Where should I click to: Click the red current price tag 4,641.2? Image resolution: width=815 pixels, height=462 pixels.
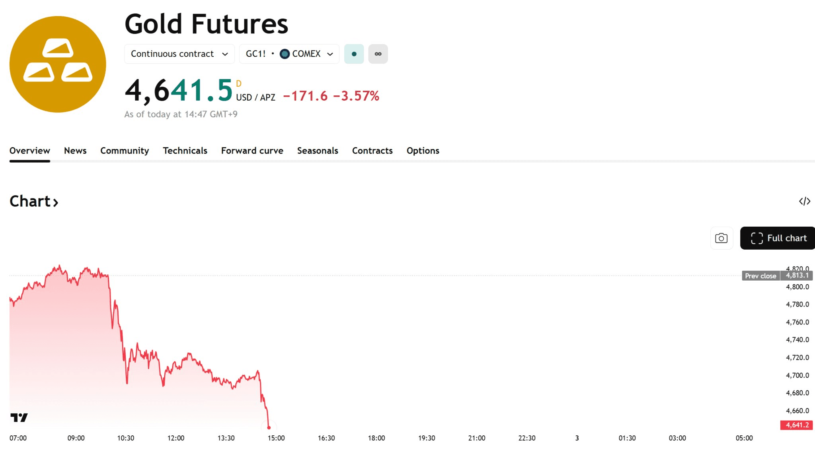pyautogui.click(x=797, y=425)
